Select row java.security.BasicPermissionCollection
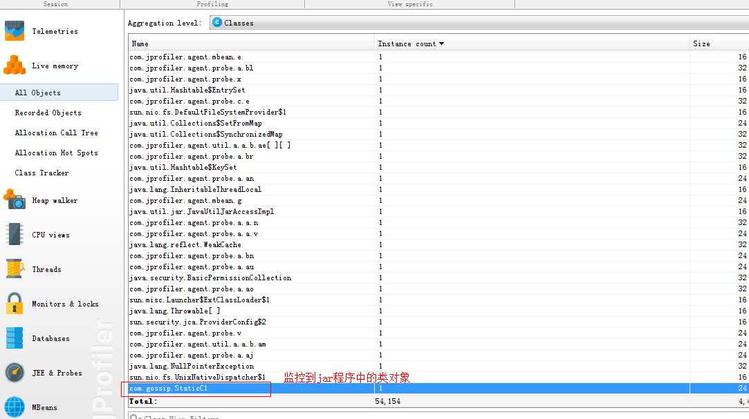This screenshot has width=749, height=419. (x=438, y=277)
